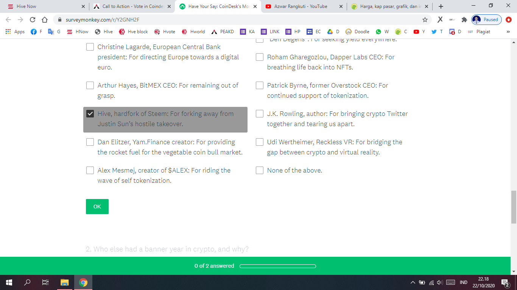
Task: Open the HP bookmark
Action: tap(293, 32)
